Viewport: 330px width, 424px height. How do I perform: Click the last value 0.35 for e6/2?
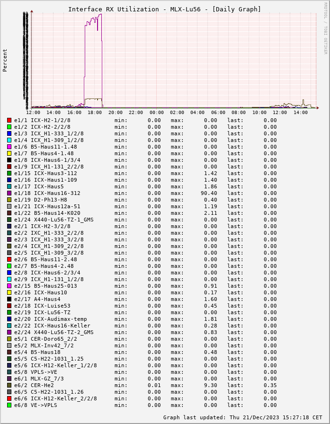point(270,385)
